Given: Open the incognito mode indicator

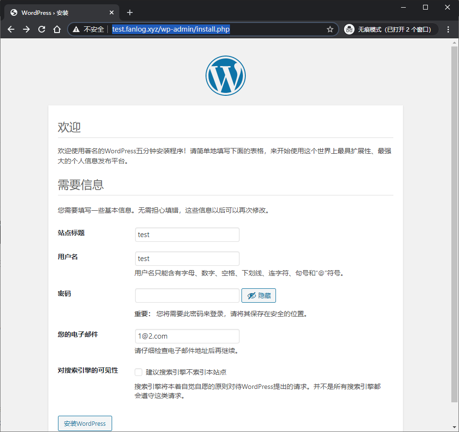Looking at the screenshot, I should point(391,29).
